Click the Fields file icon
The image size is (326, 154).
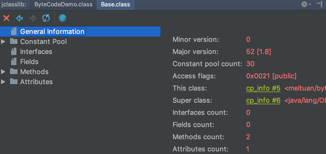click(x=14, y=62)
